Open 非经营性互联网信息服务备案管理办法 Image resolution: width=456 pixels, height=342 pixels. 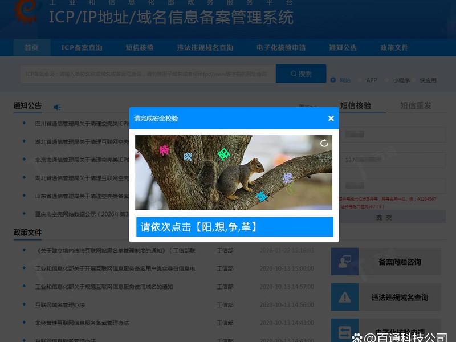pos(82,323)
